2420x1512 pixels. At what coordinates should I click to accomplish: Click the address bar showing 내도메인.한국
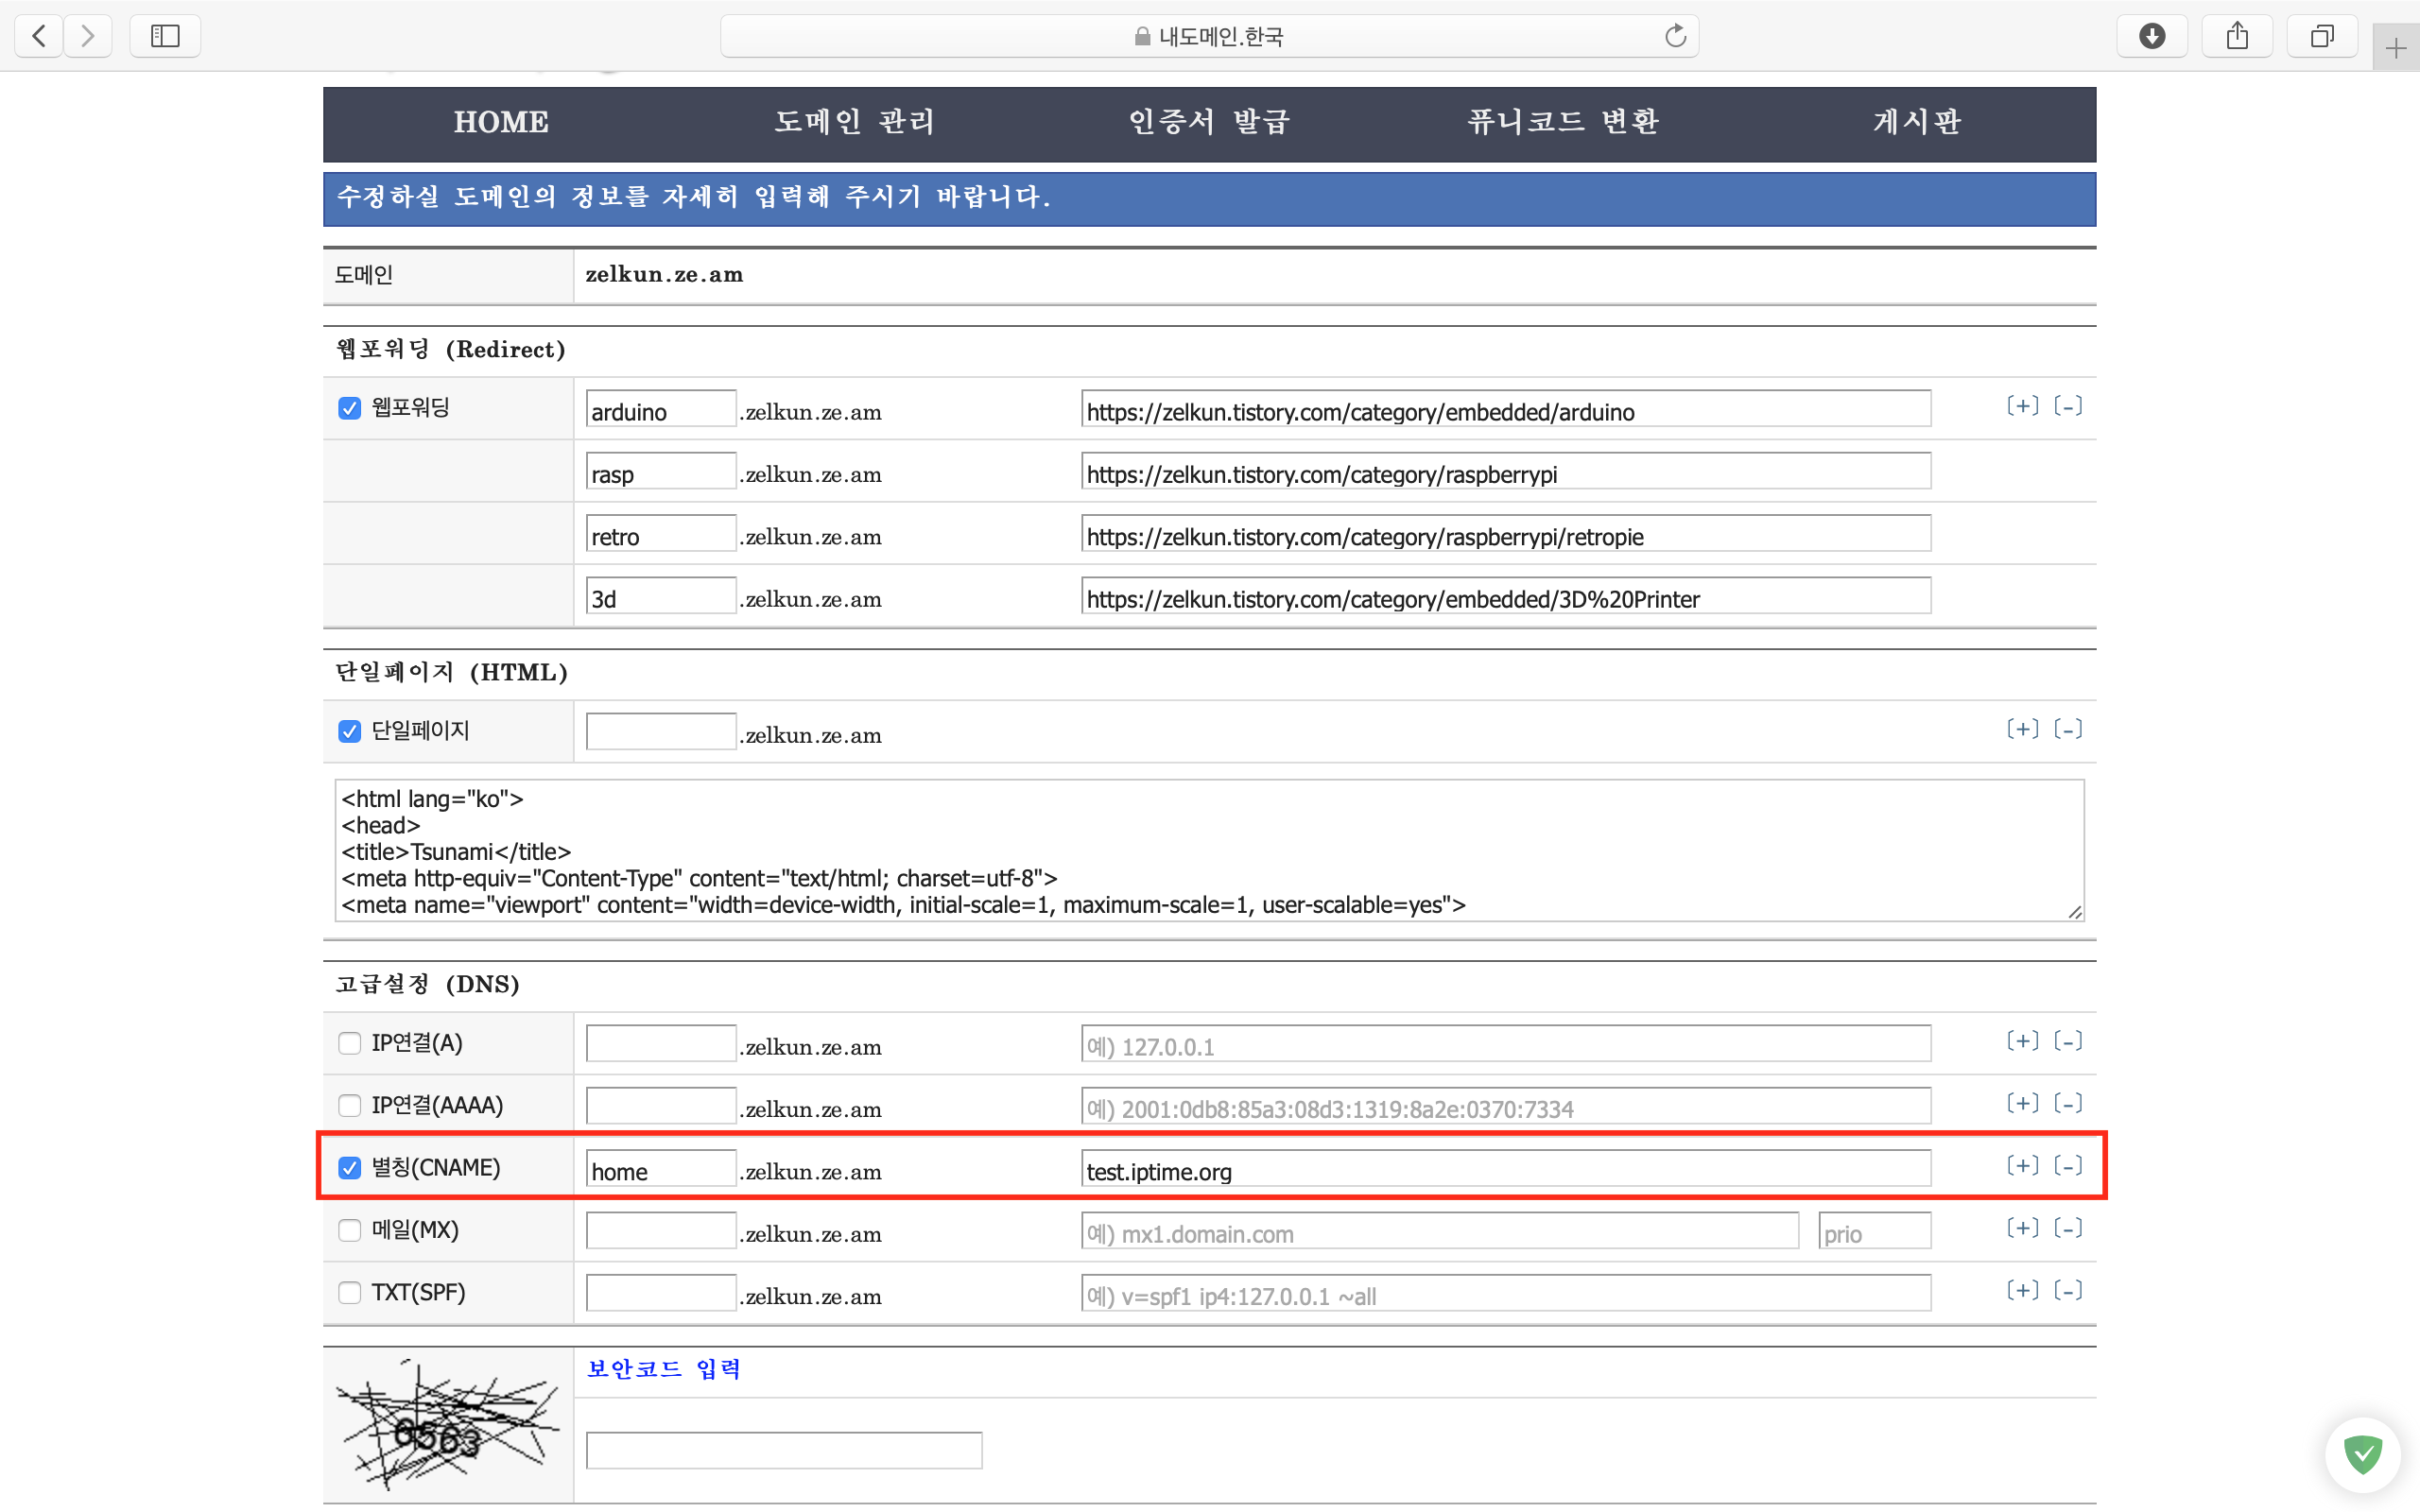pos(1209,36)
